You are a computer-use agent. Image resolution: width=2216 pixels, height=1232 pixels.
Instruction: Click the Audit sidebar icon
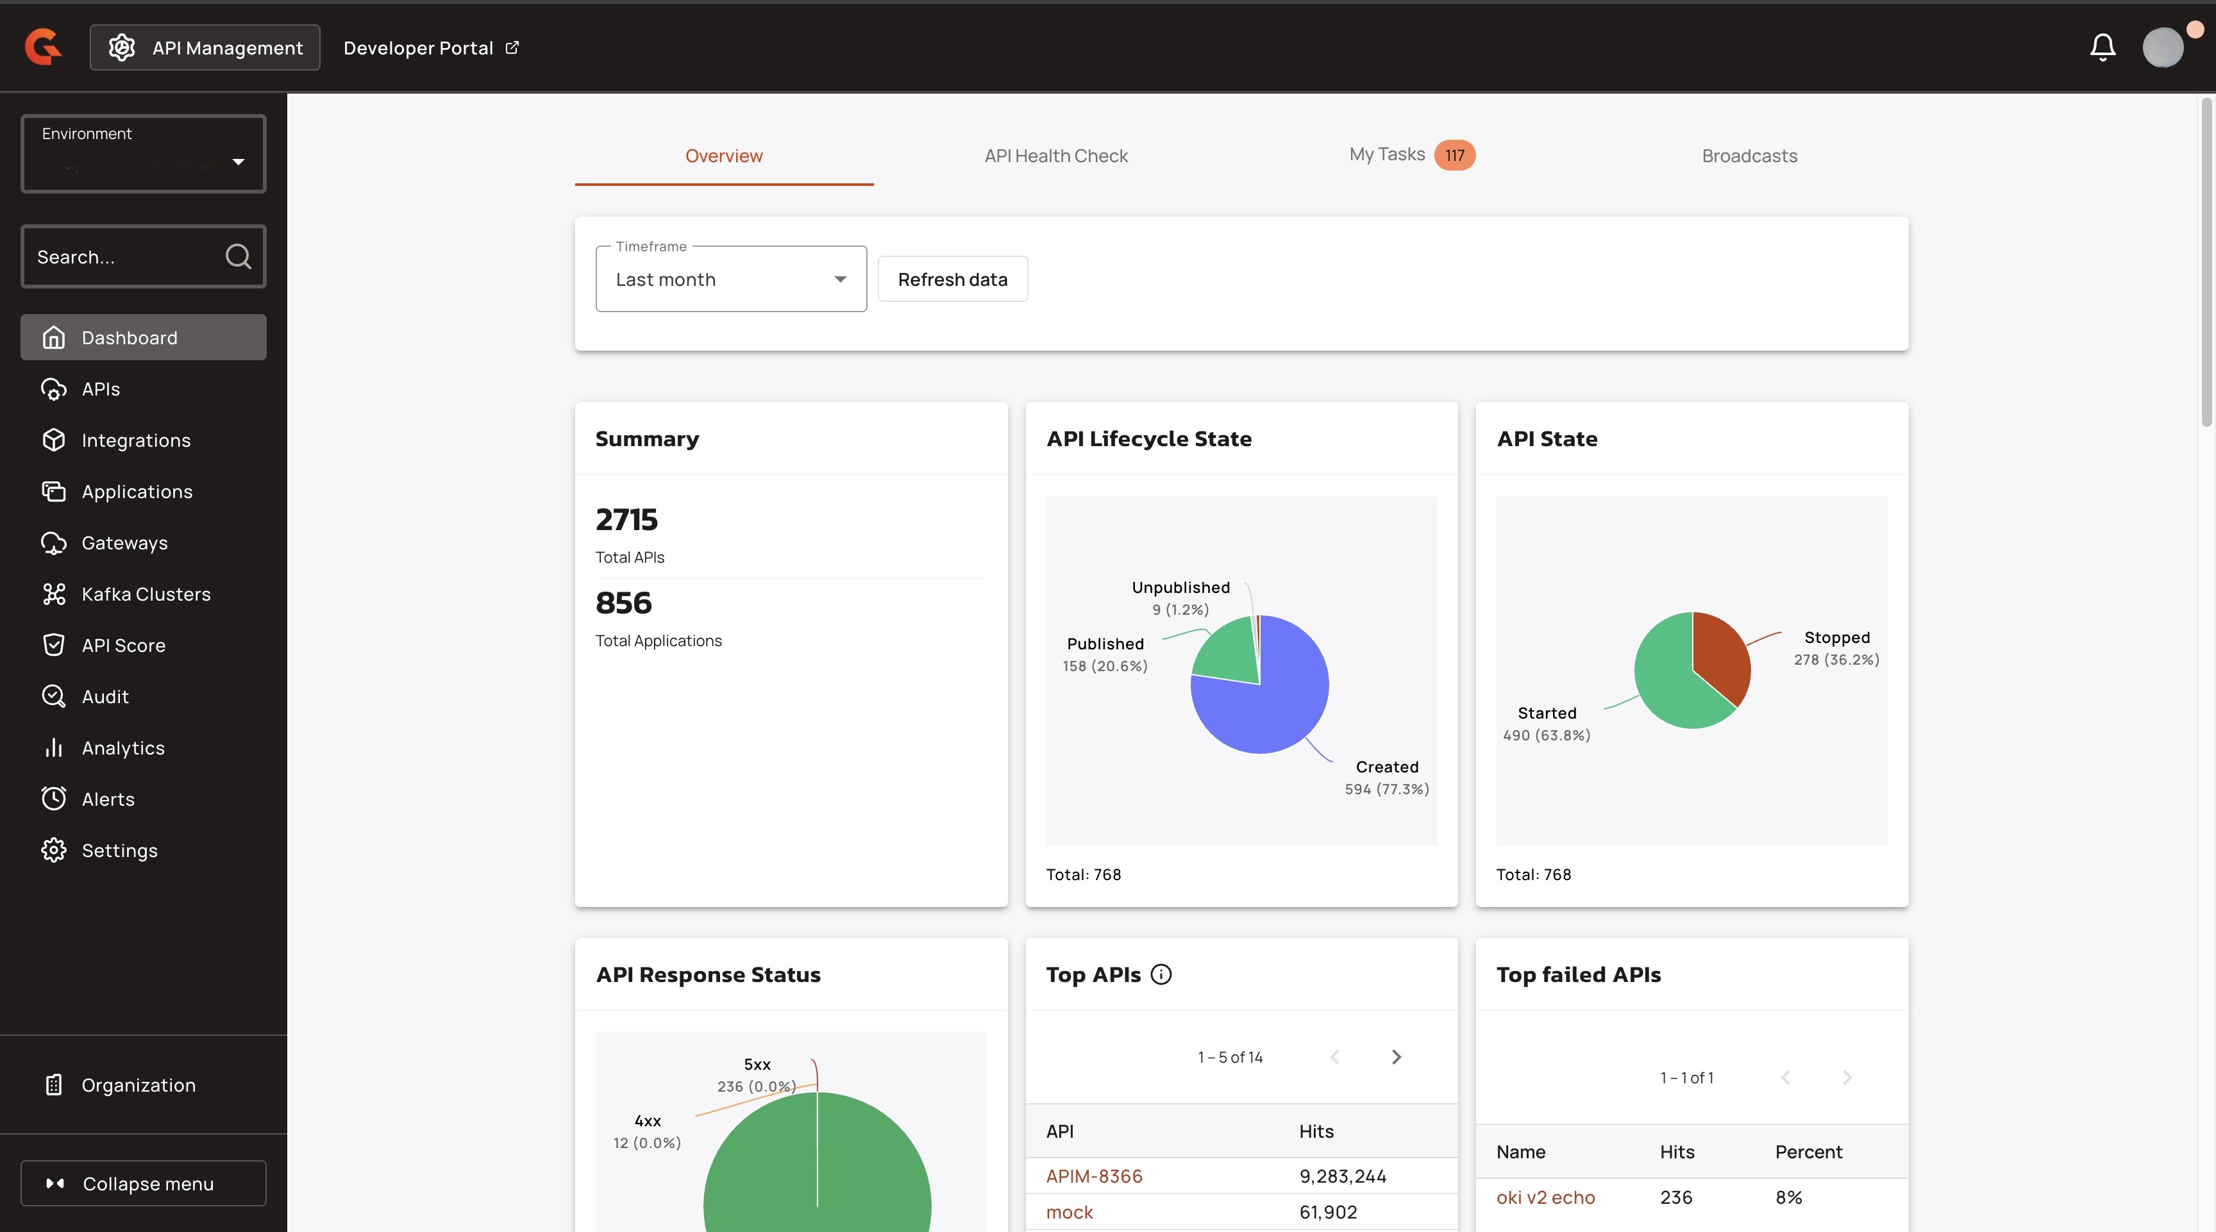(53, 696)
